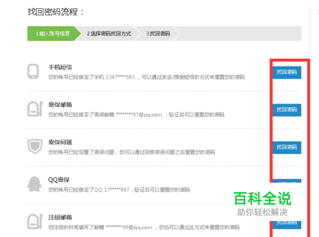Click the 密保问题 heading
Screen dimensions: 319x237
click(60, 142)
